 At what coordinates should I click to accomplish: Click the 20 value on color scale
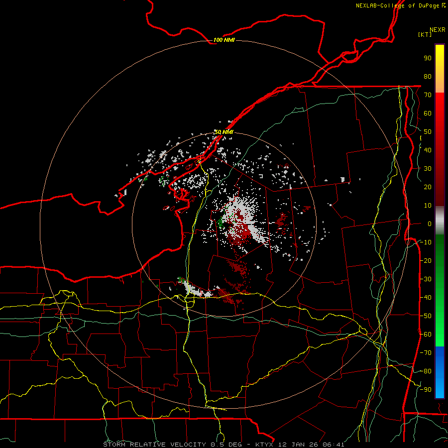click(428, 187)
